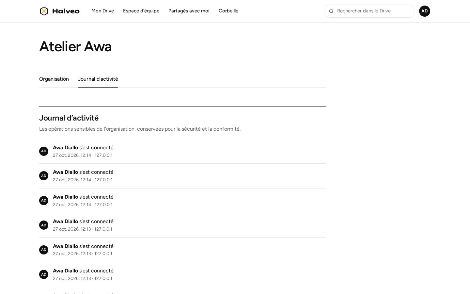Click the magnifier icon in the search bar
This screenshot has height=294, width=470.
[x=331, y=11]
